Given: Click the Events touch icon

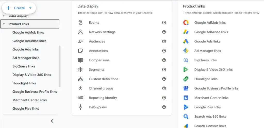Looking at the screenshot, I should (80, 23).
